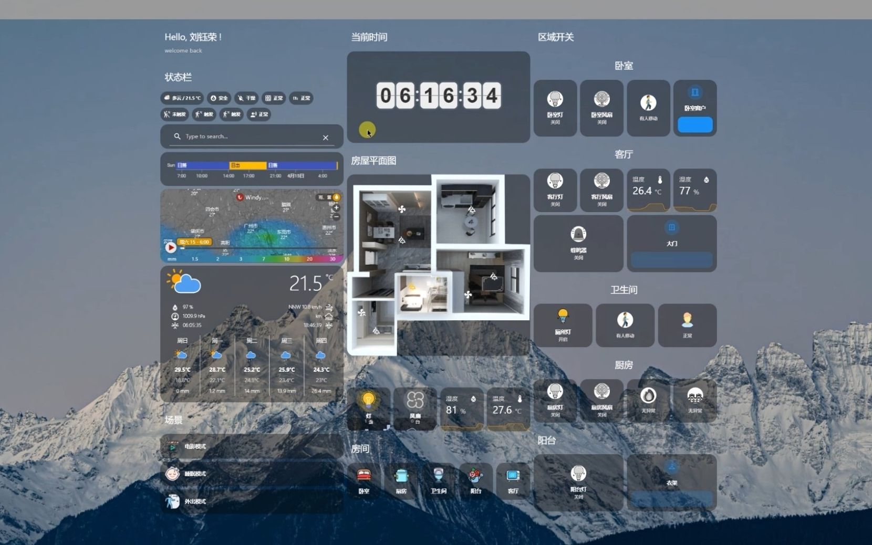Click the 灯 lights summary card
Screen dimensions: 872x545
tap(369, 409)
